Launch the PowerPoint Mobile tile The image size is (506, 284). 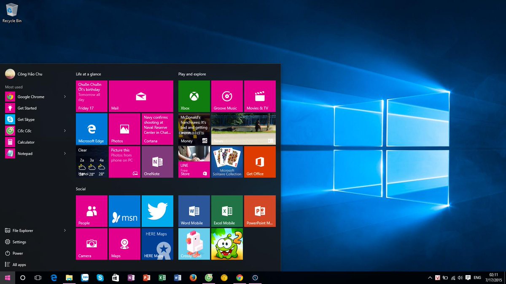coord(260,211)
